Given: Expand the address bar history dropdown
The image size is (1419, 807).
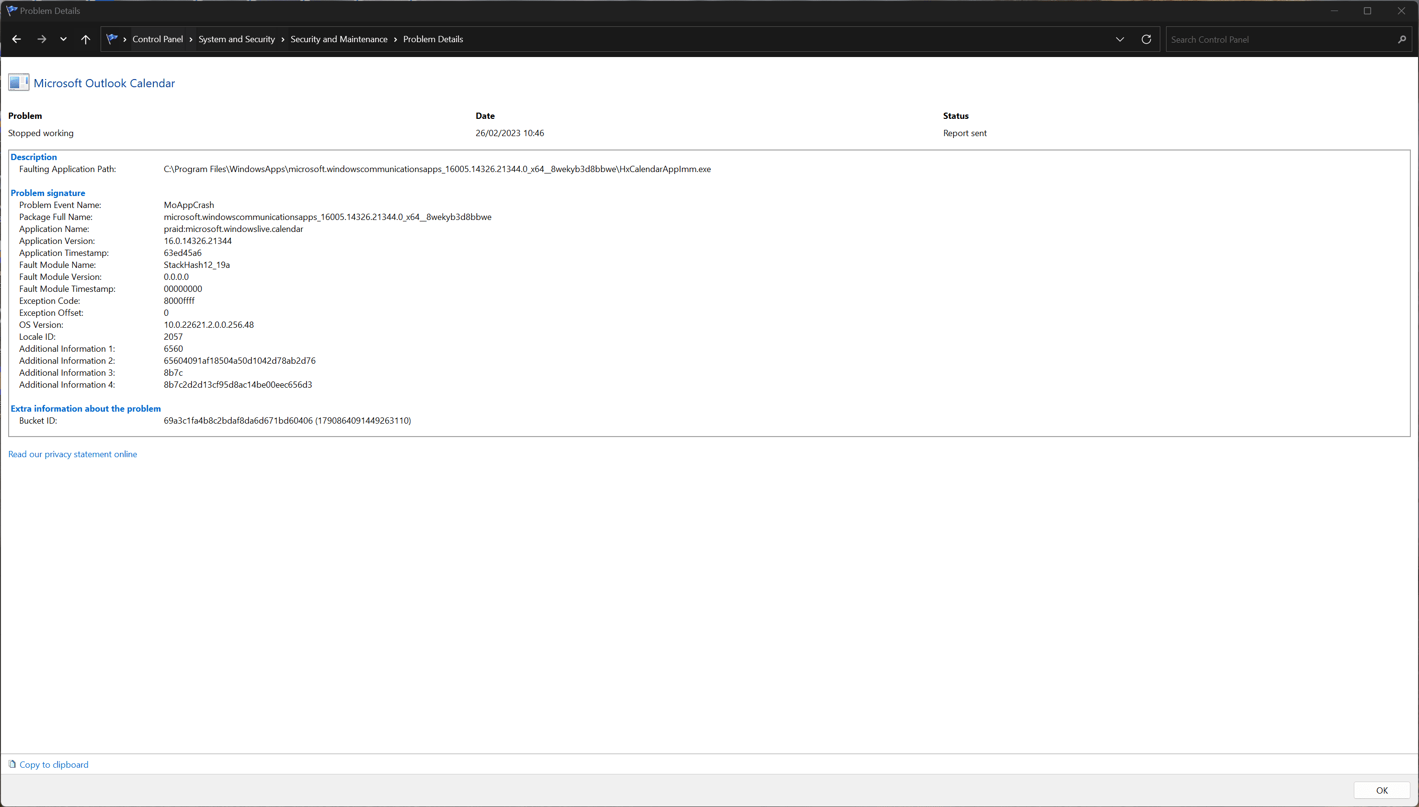Looking at the screenshot, I should (x=1120, y=39).
